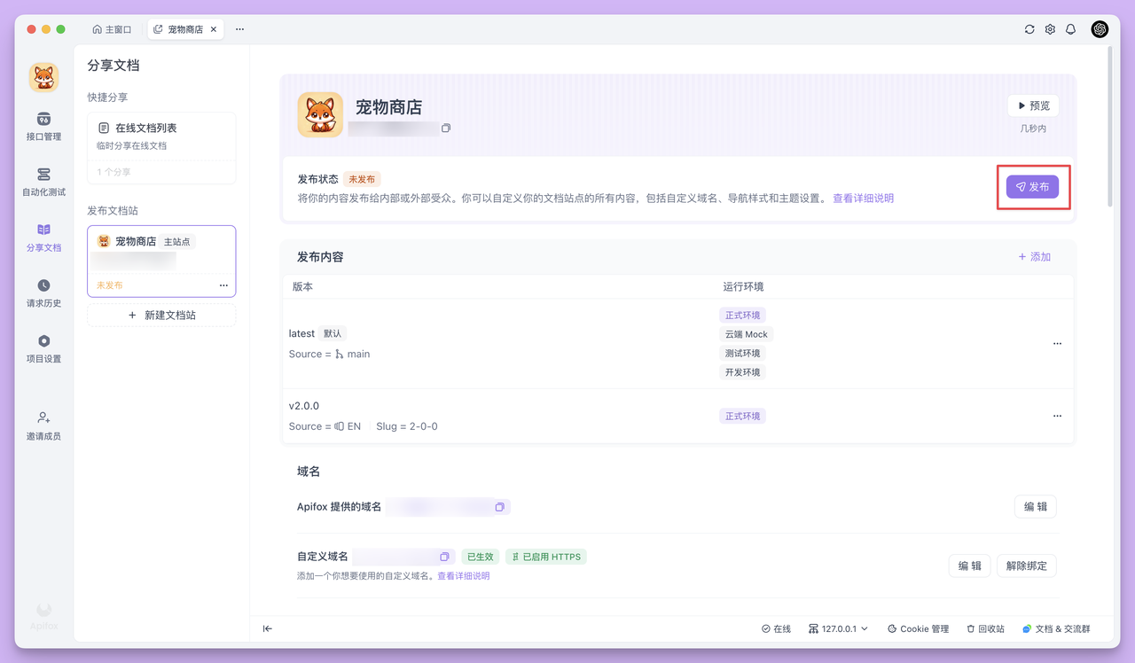Open 查看详细说明 link in 发布状态
The image size is (1135, 663).
pos(863,199)
